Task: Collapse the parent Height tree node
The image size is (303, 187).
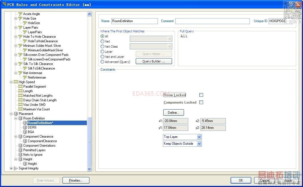Action: [16, 159]
